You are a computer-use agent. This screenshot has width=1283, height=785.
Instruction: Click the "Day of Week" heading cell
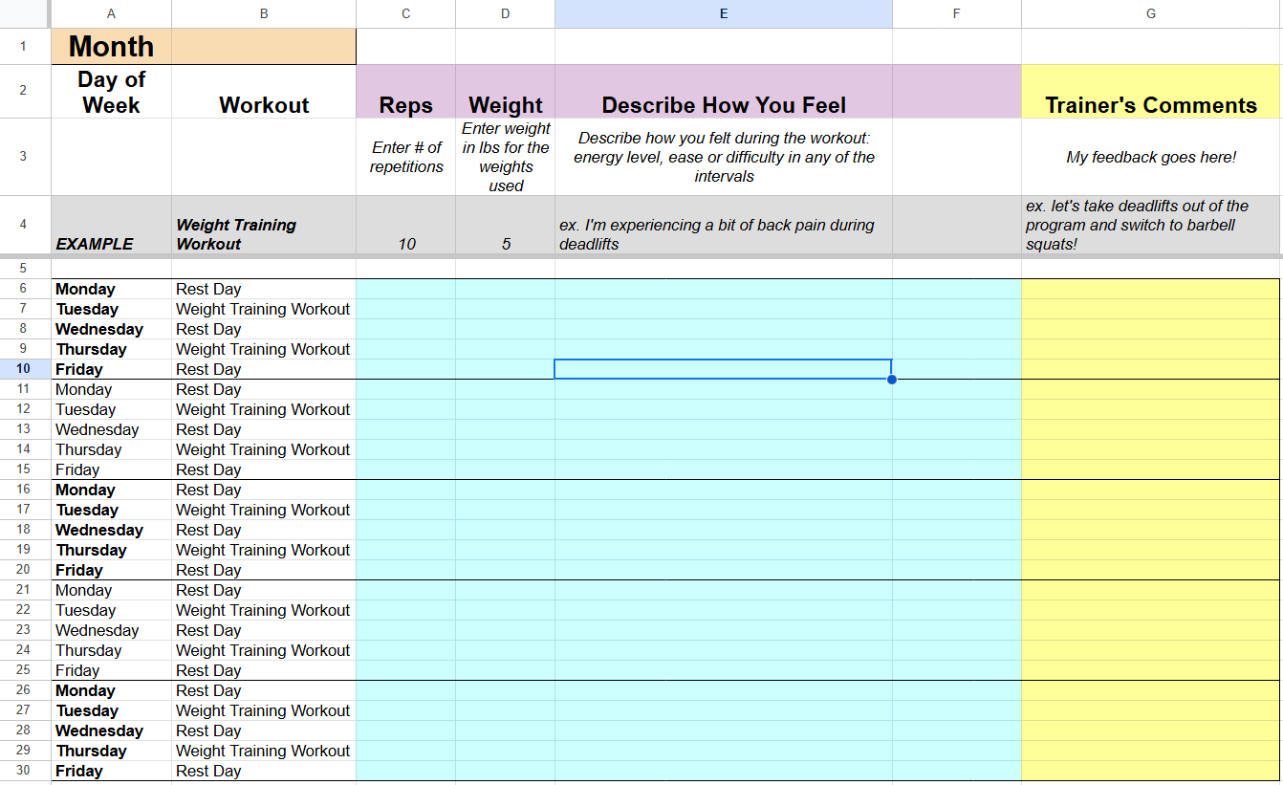click(112, 92)
